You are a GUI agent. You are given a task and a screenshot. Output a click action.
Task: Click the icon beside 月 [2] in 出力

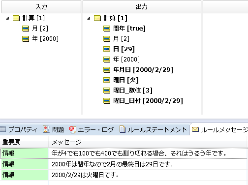click(x=107, y=39)
